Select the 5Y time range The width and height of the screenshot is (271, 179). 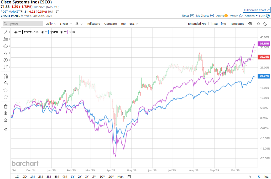(94, 177)
